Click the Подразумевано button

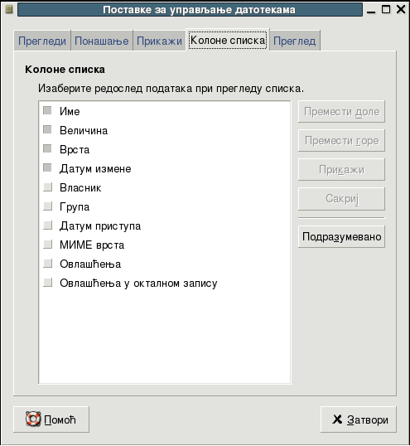341,236
